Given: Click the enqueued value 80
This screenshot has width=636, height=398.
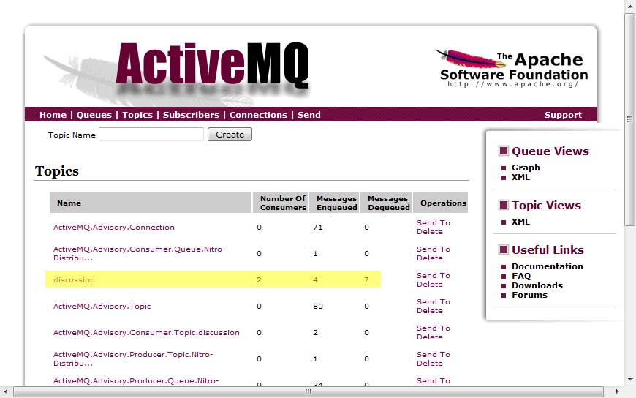Looking at the screenshot, I should [317, 307].
